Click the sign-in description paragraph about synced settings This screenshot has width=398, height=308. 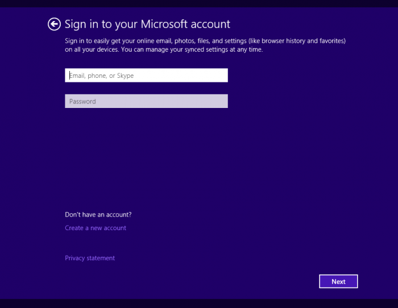pos(205,45)
